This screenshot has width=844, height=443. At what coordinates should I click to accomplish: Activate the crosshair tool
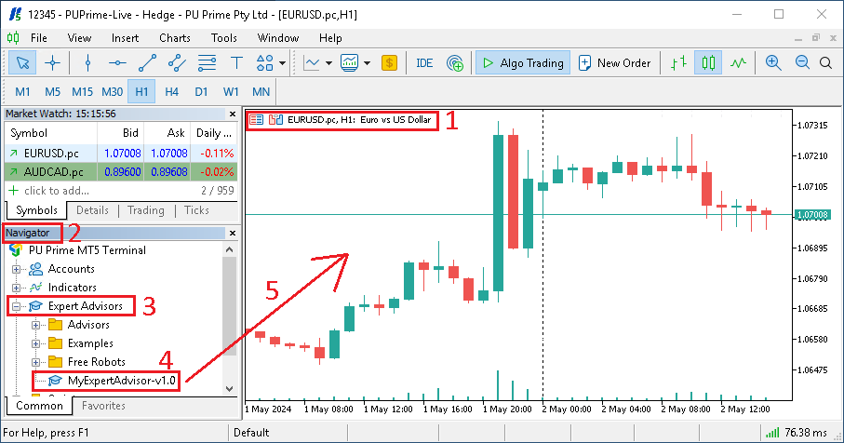[x=52, y=63]
